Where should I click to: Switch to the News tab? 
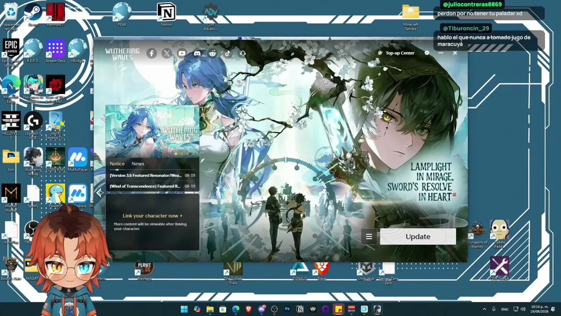coord(138,164)
